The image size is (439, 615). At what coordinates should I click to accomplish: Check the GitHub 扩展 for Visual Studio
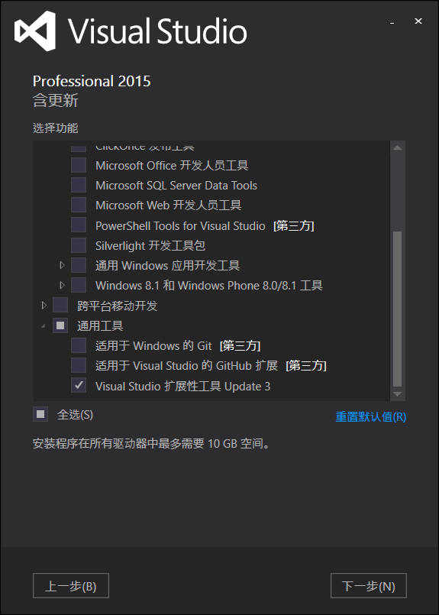coord(79,365)
